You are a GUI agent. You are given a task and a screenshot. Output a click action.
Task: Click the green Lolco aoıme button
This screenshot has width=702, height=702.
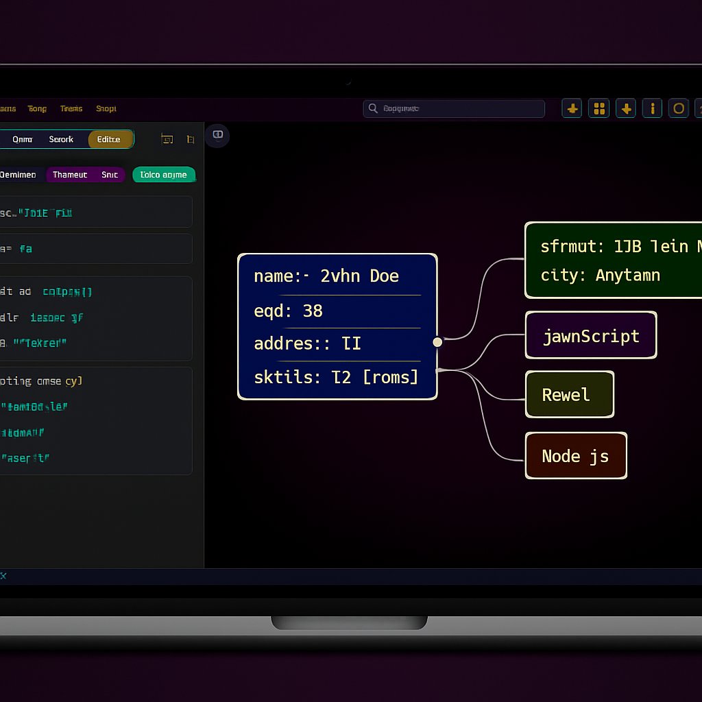coord(164,175)
